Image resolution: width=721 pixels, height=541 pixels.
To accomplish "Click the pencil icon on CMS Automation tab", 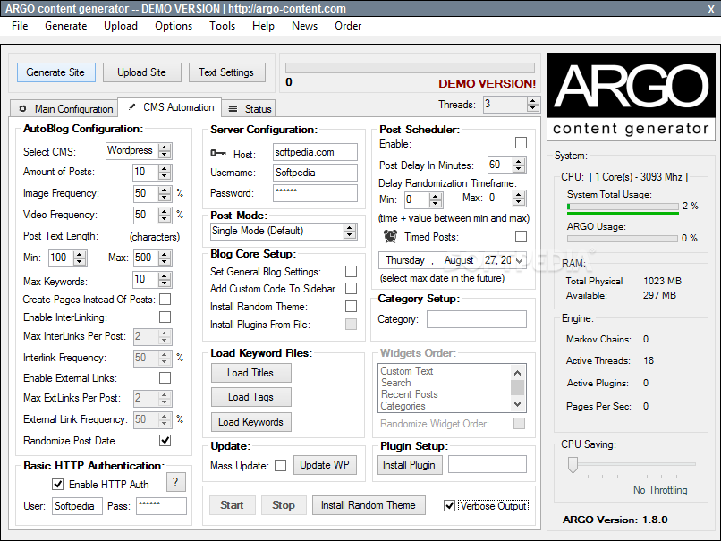I will 132,107.
